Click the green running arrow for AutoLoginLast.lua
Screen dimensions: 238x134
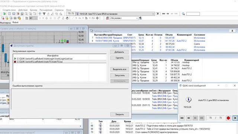tap(15, 59)
